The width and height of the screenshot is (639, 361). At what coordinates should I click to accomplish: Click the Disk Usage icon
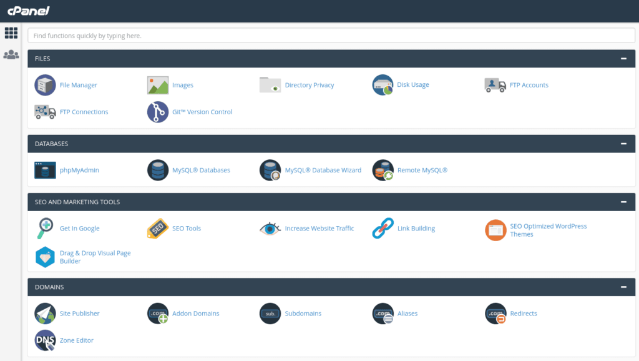click(383, 85)
